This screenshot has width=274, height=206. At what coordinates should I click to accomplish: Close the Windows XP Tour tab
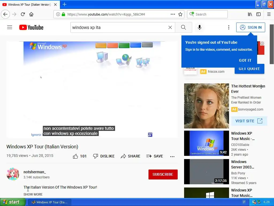pos(55,5)
